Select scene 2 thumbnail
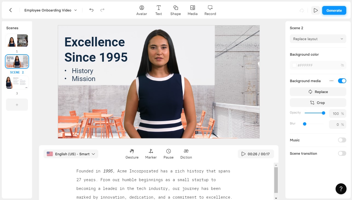 coord(17,61)
